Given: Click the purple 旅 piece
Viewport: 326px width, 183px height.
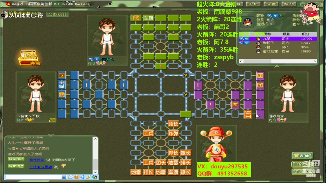Looking at the screenshot, I should [x=236, y=105].
